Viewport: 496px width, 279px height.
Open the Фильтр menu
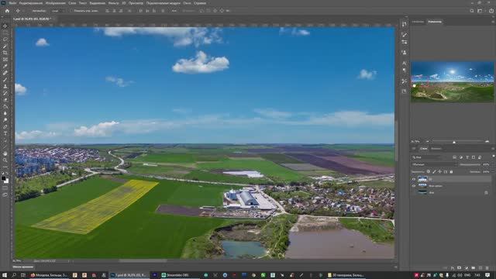click(x=113, y=3)
